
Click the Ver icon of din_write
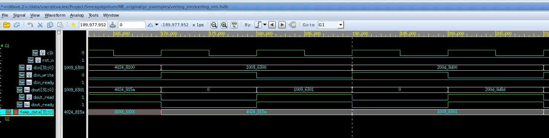tap(22, 75)
